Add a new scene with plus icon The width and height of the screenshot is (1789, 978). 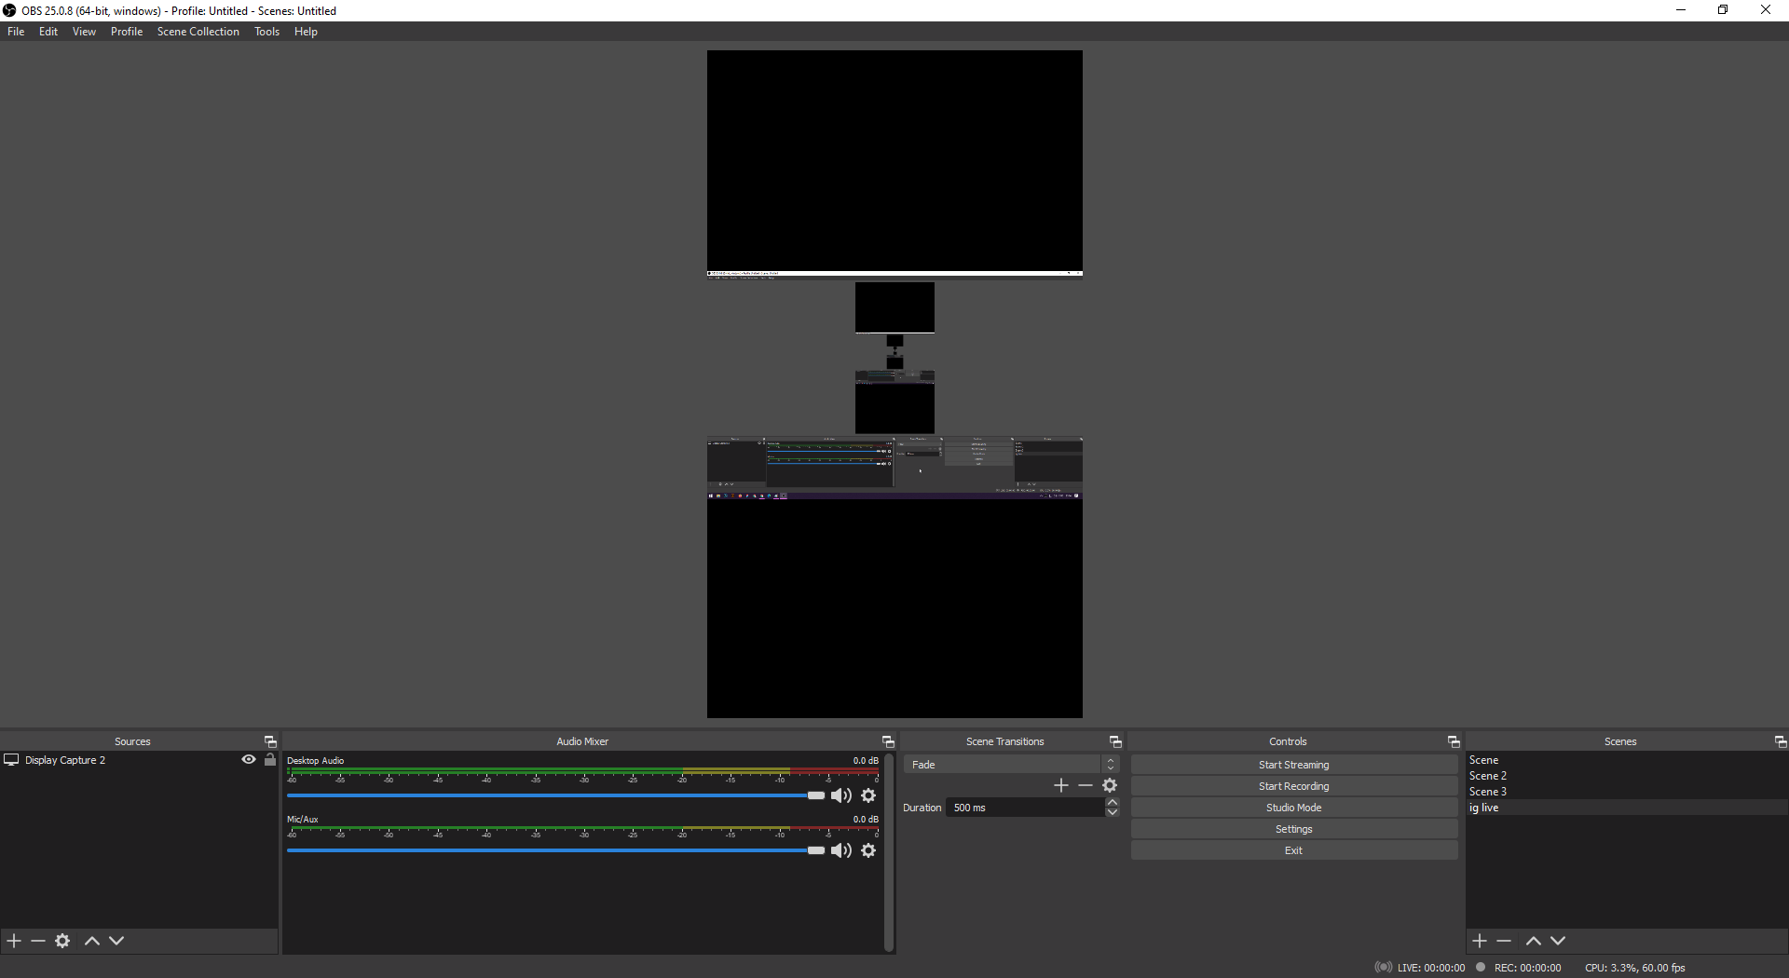[1480, 941]
